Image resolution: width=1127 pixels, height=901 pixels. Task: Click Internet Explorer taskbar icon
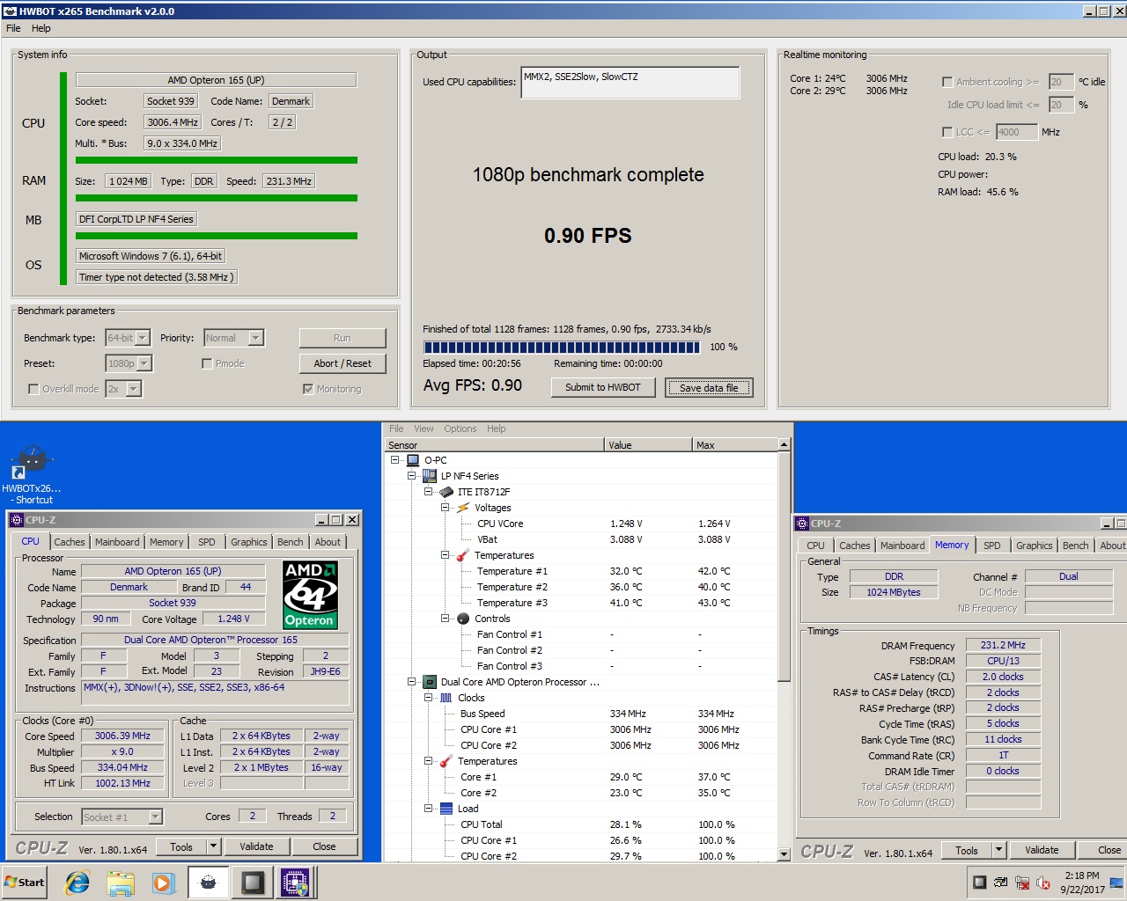pyautogui.click(x=77, y=883)
